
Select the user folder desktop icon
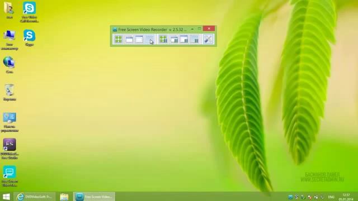10,10
